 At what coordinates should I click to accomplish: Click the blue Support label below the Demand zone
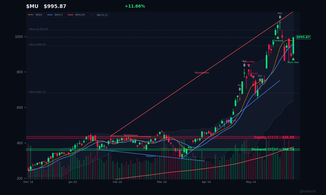coord(151,156)
